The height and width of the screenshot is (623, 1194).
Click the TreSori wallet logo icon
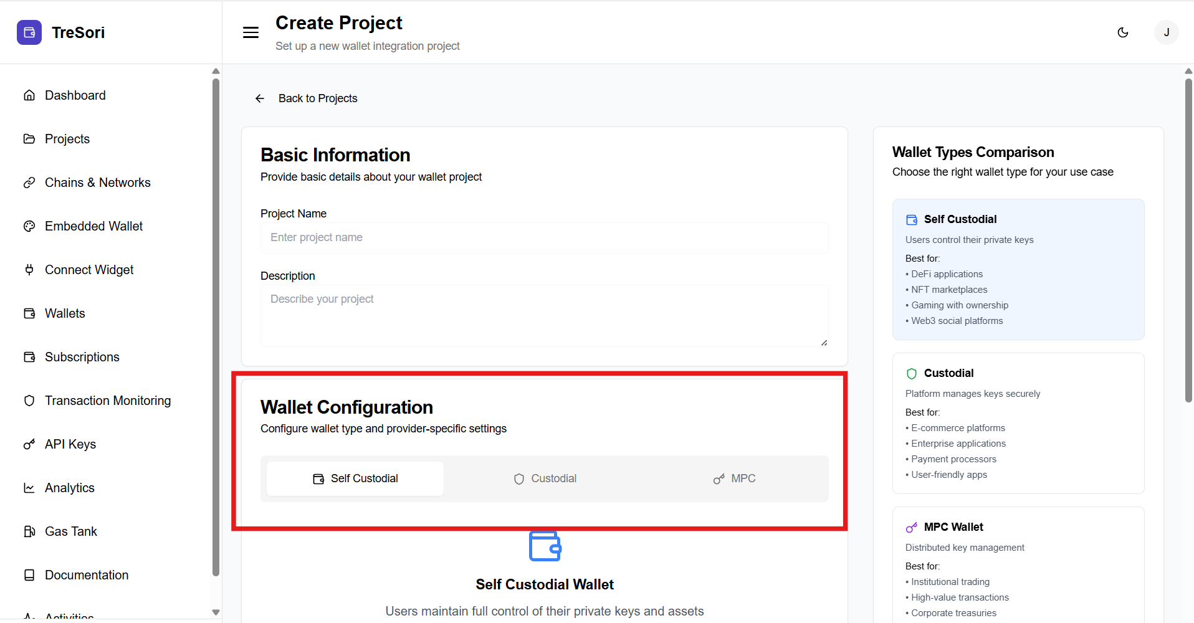[29, 32]
